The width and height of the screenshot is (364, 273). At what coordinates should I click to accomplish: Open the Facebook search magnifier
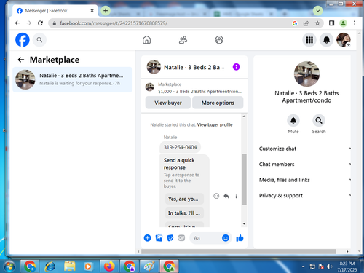(39, 39)
